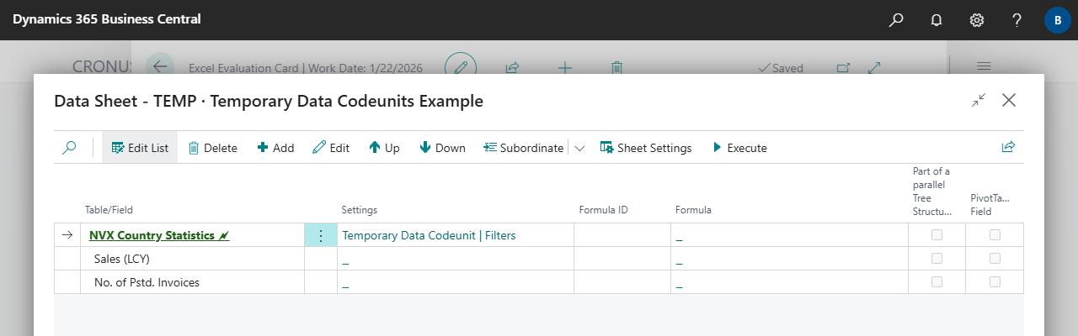Click the Saved status indicator

point(781,68)
